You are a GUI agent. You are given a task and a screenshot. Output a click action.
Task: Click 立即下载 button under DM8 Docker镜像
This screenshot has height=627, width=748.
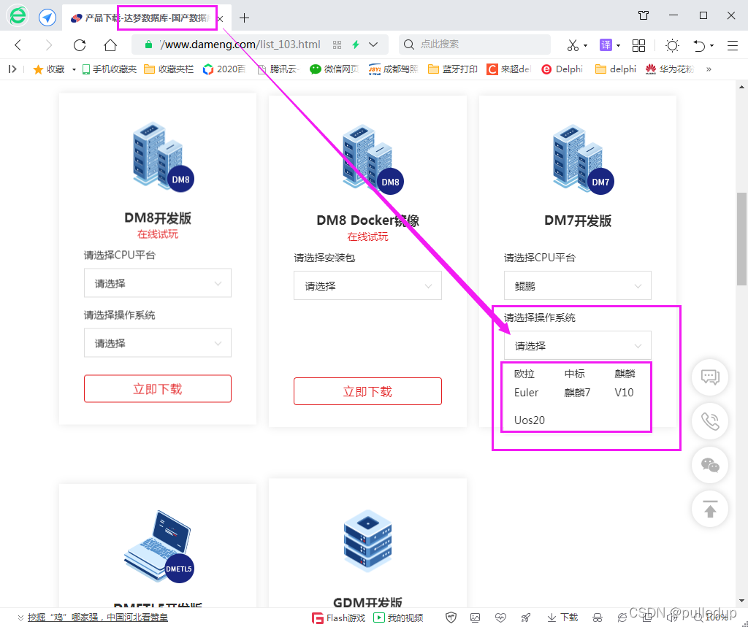tap(367, 391)
